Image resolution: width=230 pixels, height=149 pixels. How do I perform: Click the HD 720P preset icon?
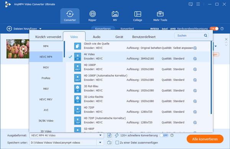[x=77, y=110]
